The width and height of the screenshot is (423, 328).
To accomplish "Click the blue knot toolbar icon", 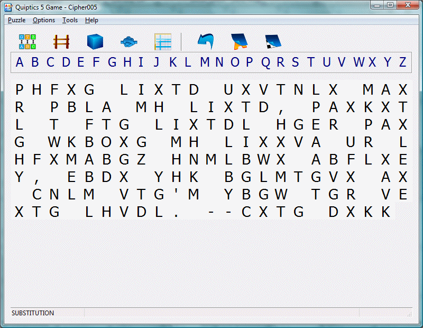I will [x=129, y=42].
